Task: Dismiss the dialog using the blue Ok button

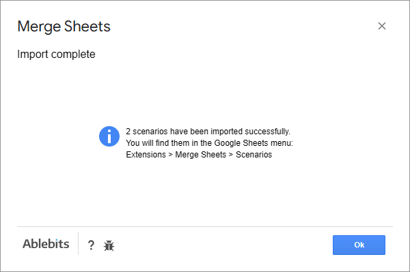Action: 359,245
